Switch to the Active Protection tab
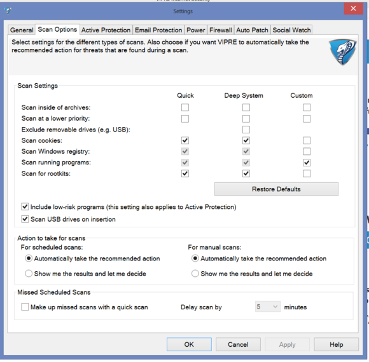This screenshot has width=369, height=362. click(x=106, y=30)
